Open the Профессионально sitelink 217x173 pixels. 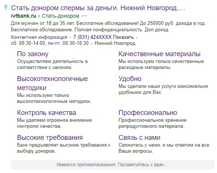(148, 113)
